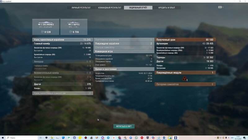Open Task View in the taskbar
Image resolution: width=248 pixels, height=140 pixels.
(x=41, y=138)
